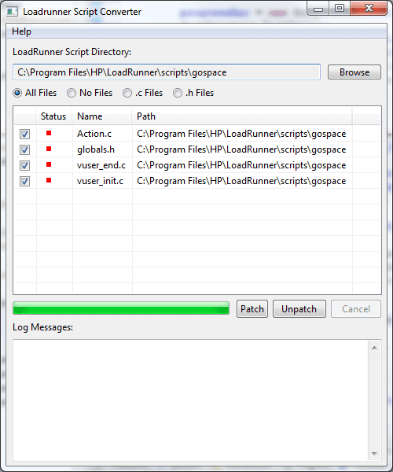Click the Loadrunner Script Converter title bar icon
Screen dimensions: 393x472
click(12, 12)
